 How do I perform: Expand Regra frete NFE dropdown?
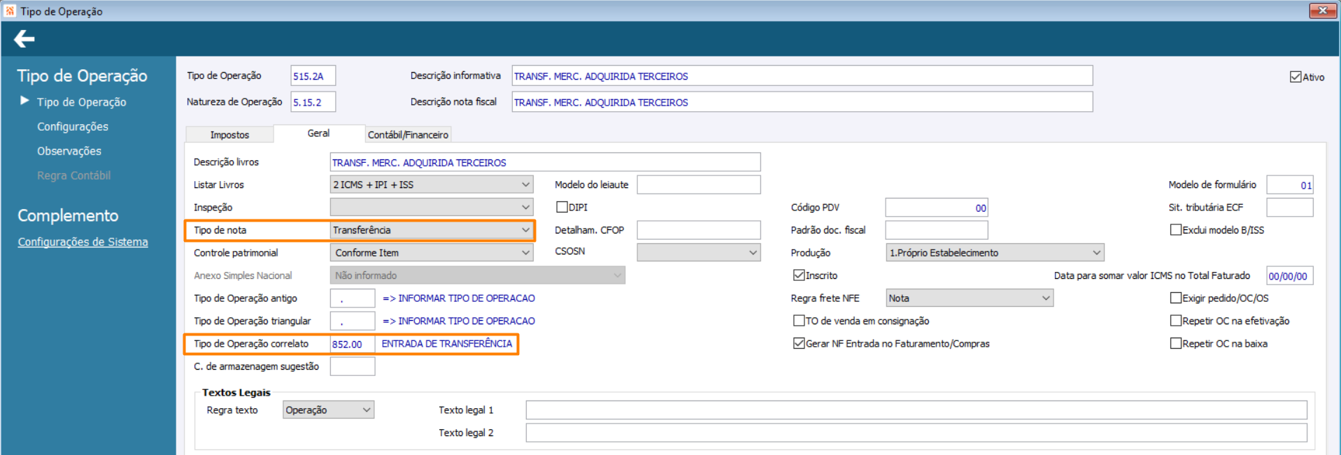coord(970,298)
